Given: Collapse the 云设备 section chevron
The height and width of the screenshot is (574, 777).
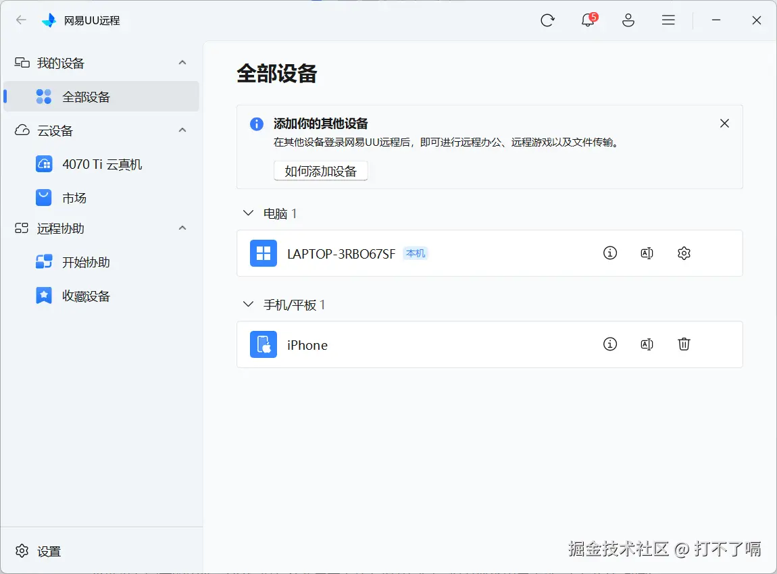Looking at the screenshot, I should pos(182,130).
